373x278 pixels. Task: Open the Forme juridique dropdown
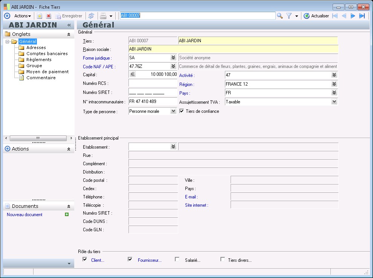(x=173, y=58)
